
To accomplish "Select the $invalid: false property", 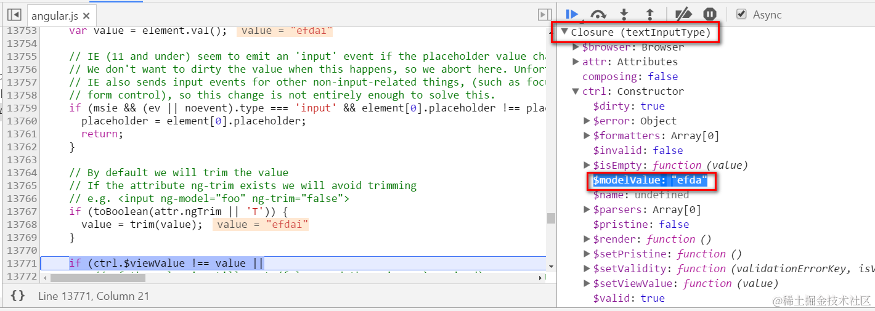I will point(638,150).
